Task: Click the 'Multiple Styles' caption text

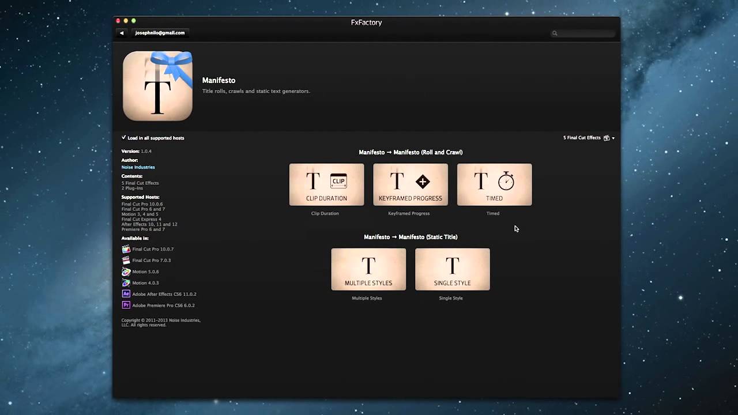Action: coord(367,298)
